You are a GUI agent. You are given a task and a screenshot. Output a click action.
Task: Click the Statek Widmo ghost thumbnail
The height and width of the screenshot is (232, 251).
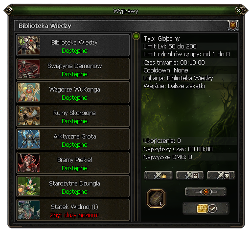(x=29, y=209)
